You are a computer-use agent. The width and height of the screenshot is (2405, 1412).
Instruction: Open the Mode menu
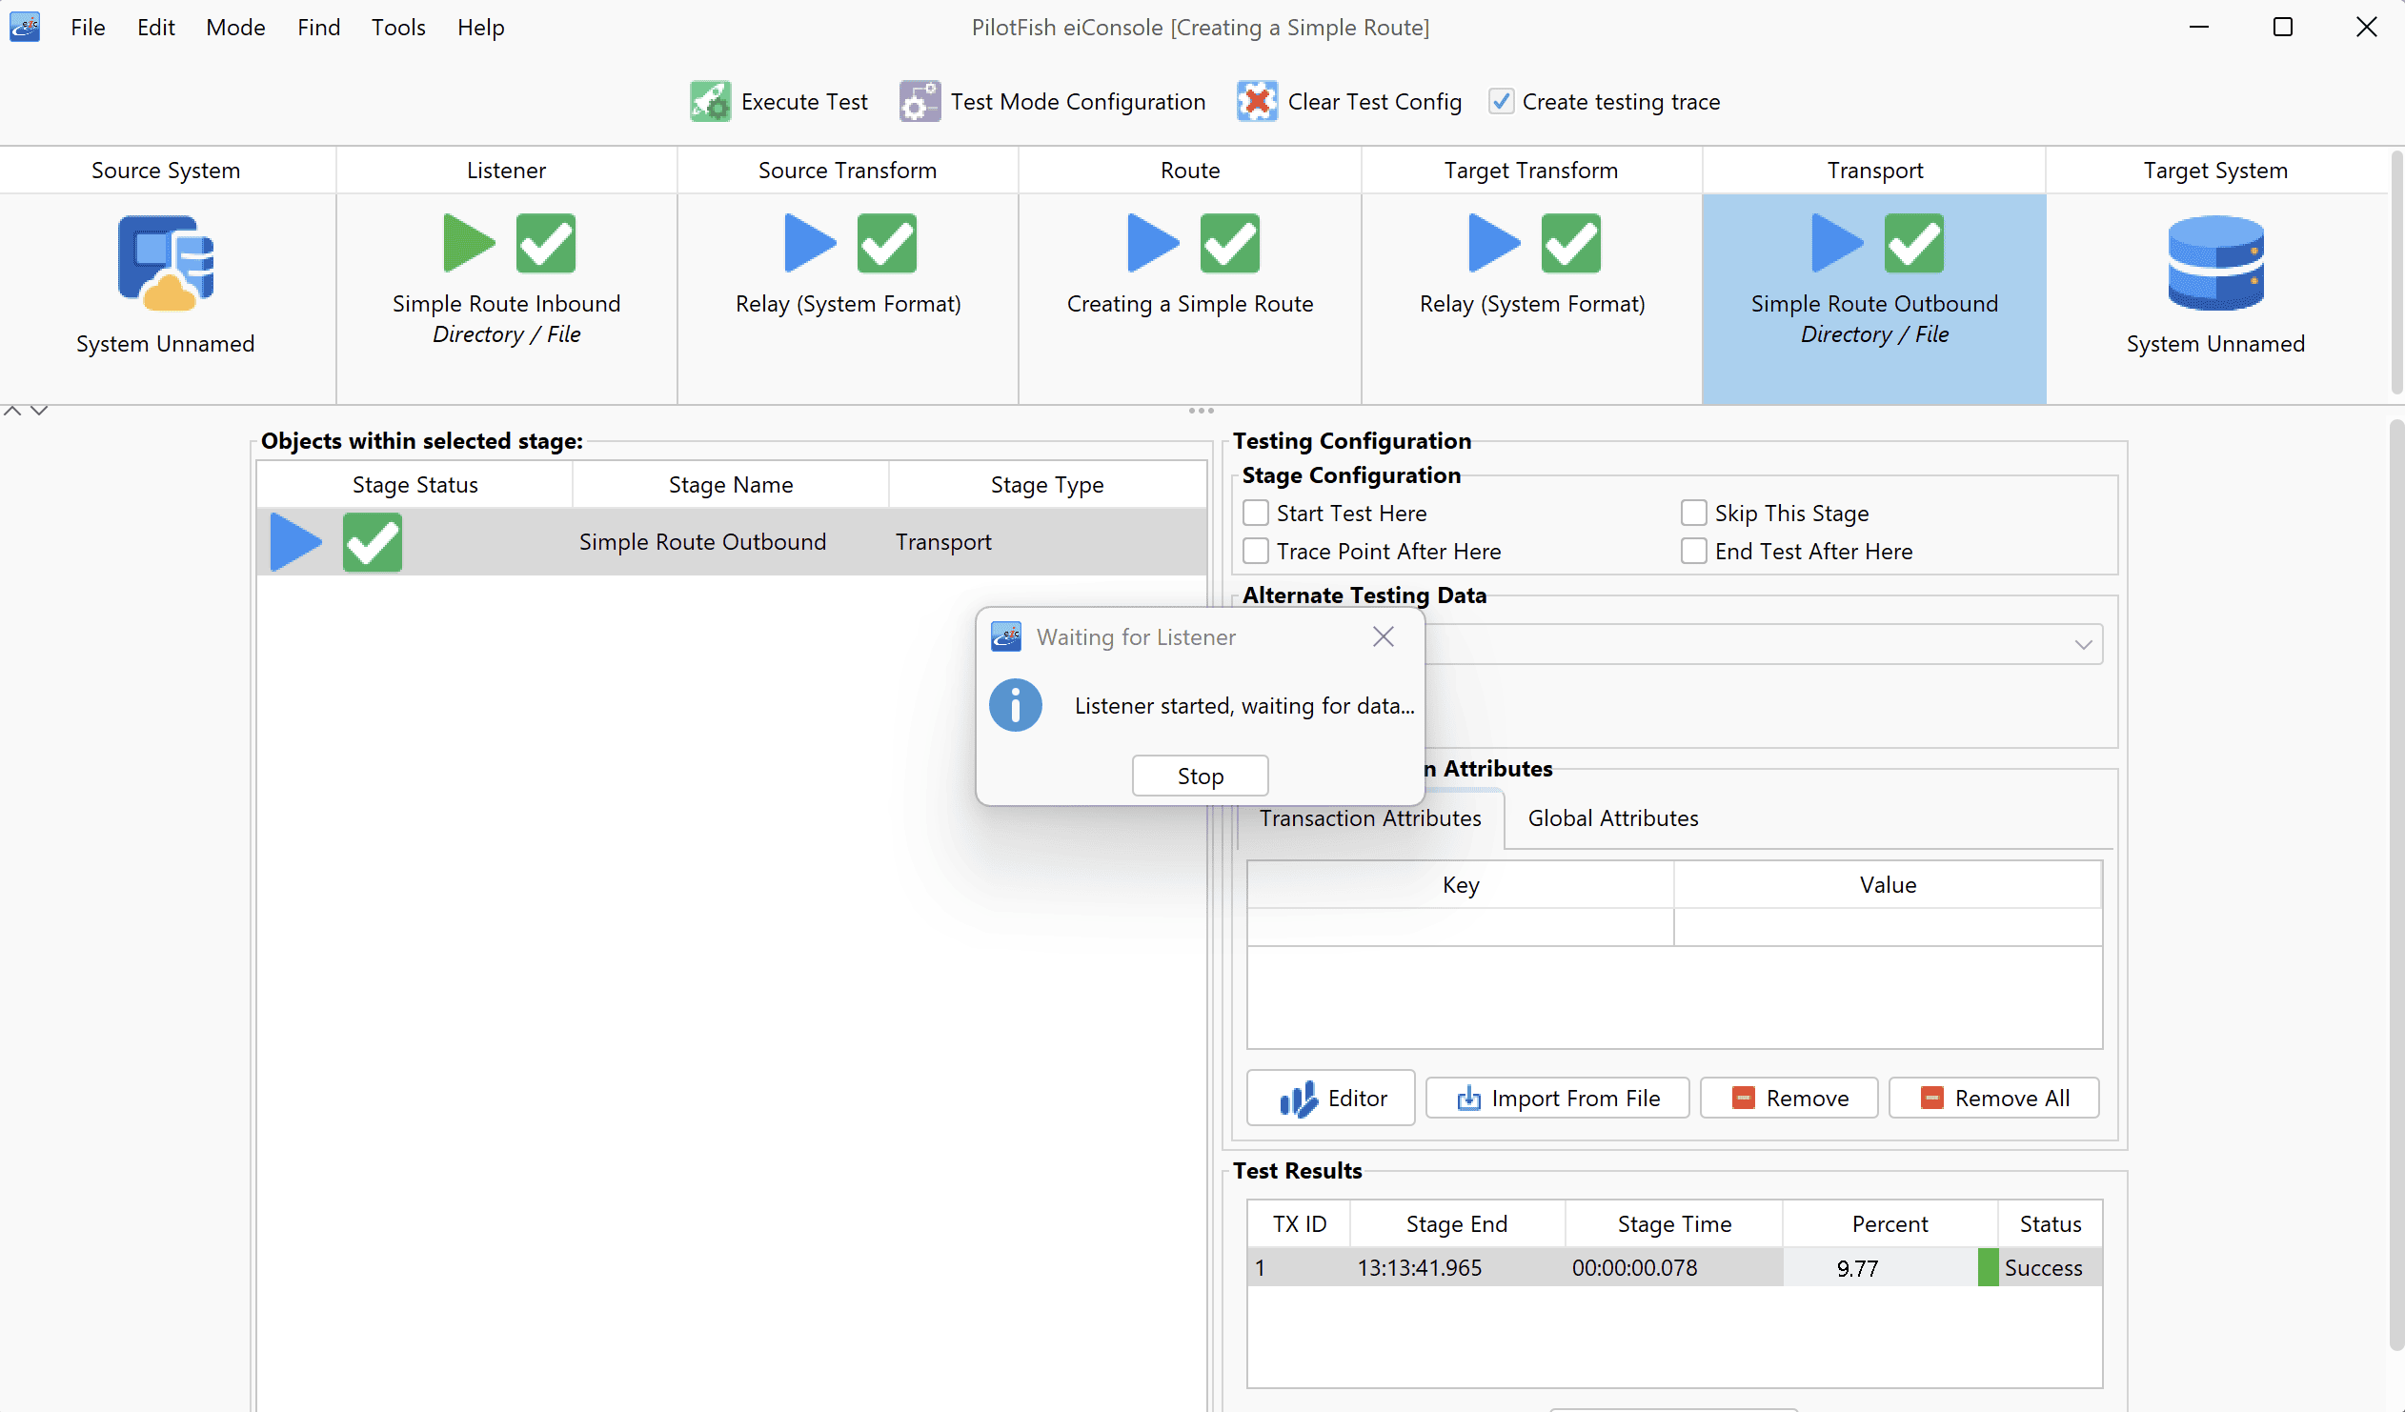(x=235, y=27)
